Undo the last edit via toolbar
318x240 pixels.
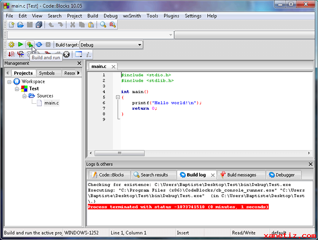point(51,25)
